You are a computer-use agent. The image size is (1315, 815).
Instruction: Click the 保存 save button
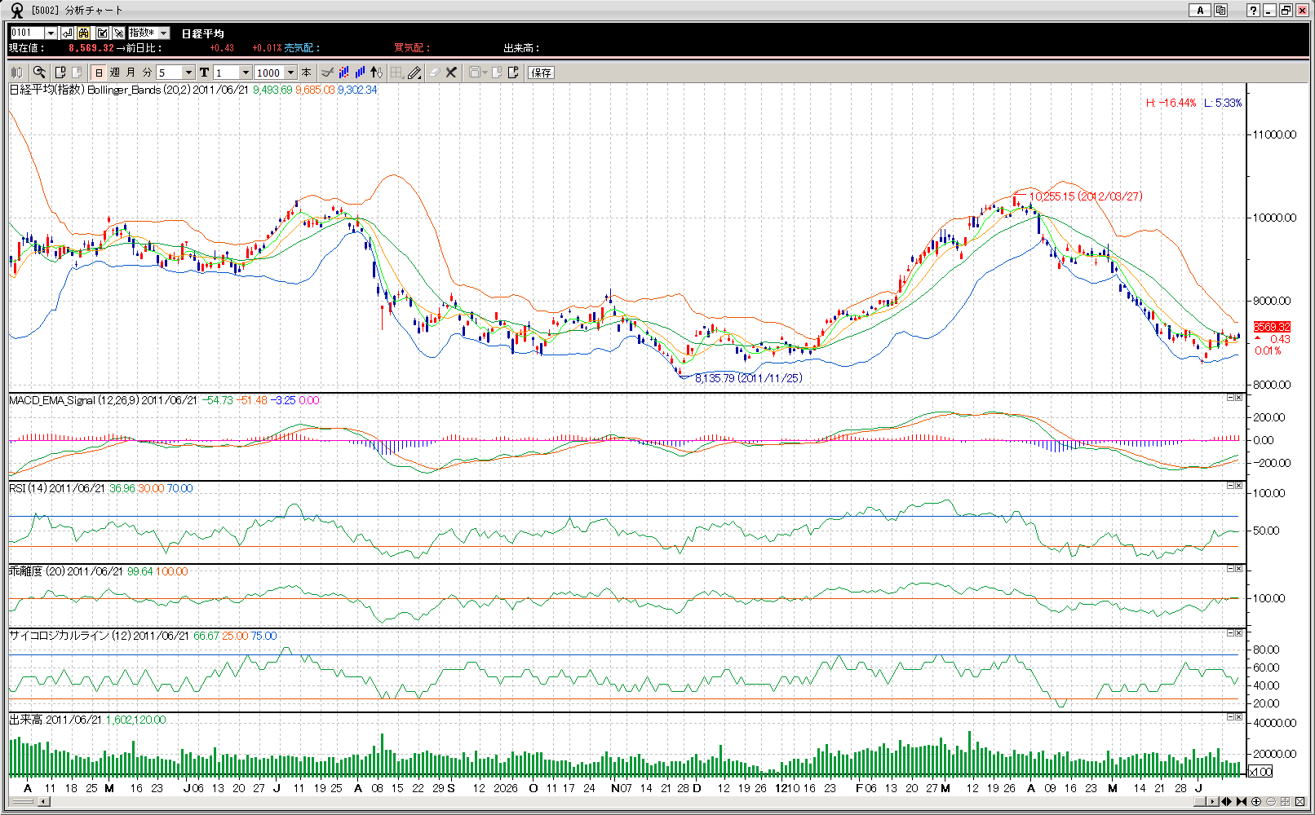tap(541, 73)
